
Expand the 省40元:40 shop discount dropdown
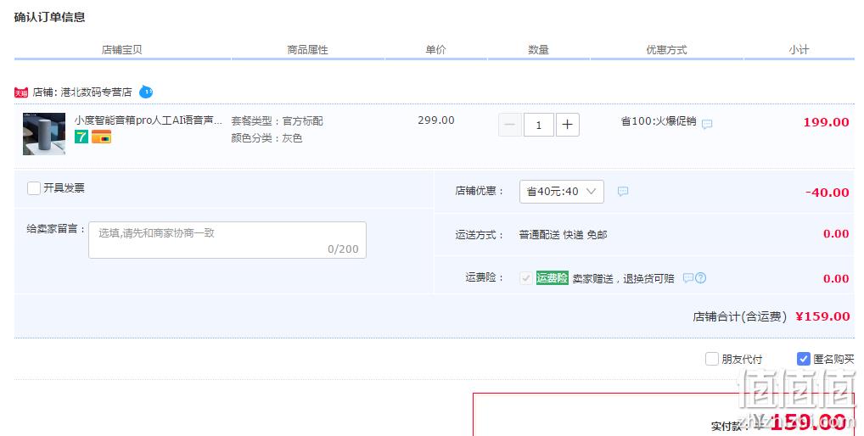pyautogui.click(x=562, y=192)
